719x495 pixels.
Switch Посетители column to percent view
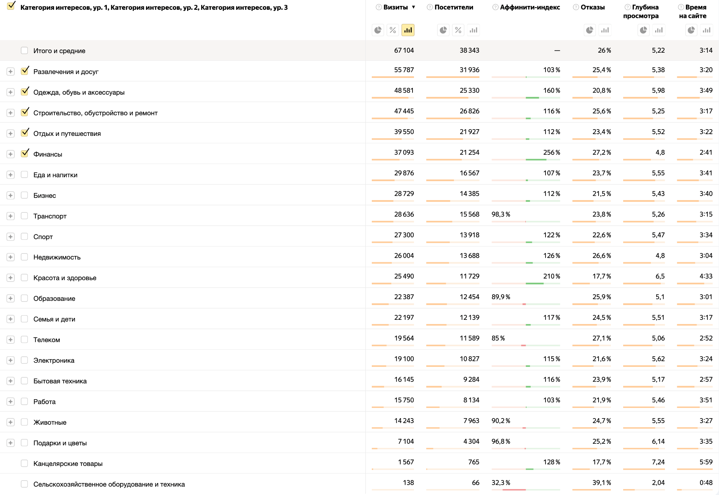458,30
